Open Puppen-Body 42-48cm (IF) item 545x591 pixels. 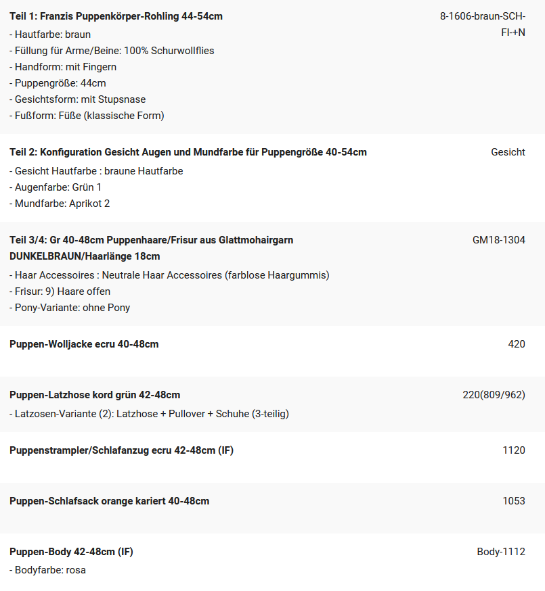click(71, 551)
